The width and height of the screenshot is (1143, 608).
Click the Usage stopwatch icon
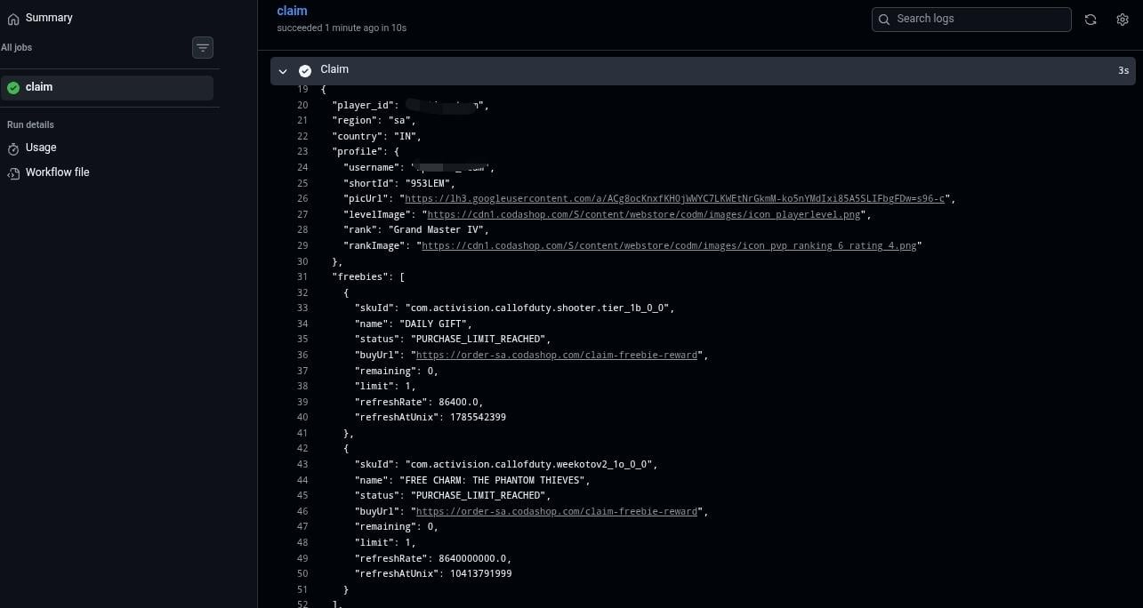(x=13, y=148)
